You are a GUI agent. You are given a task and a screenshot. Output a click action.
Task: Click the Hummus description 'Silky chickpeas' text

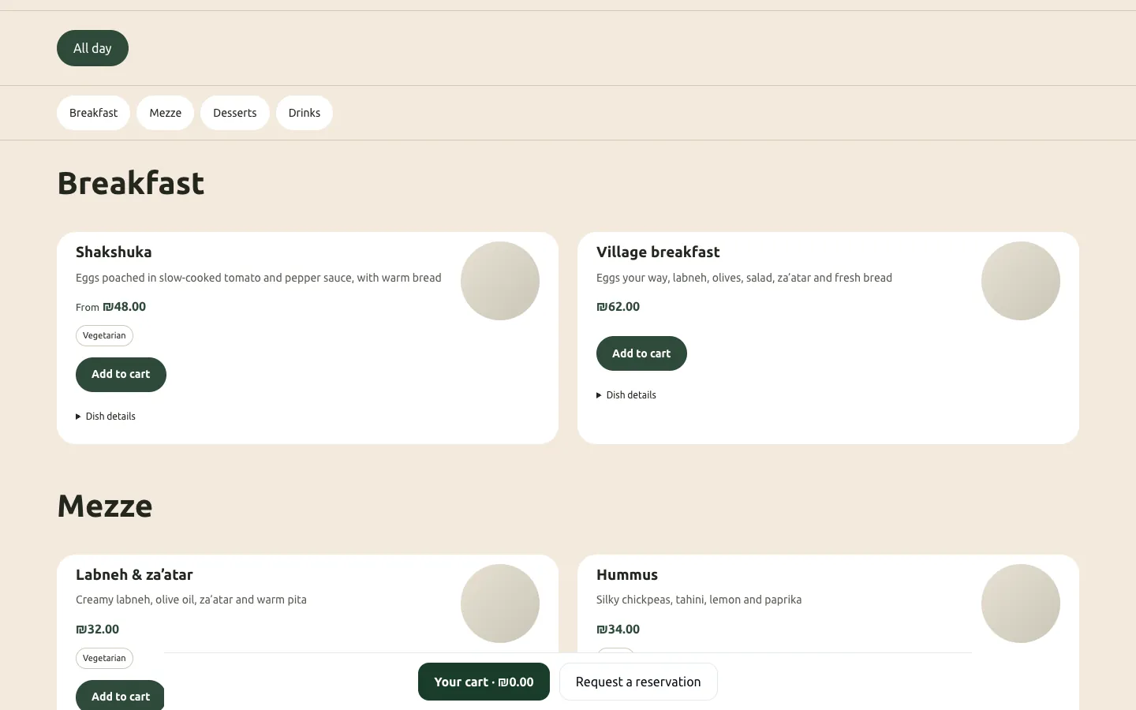699,600
